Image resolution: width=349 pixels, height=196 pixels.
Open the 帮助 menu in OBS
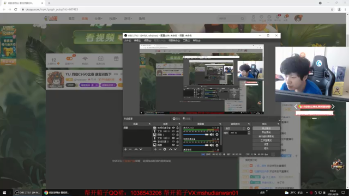(196, 40)
